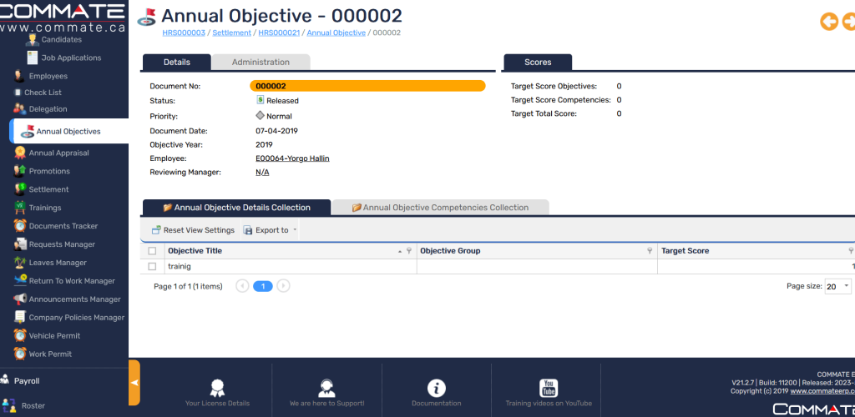Open the Objective Title filter pin
Screen dimensions: 855x417
(409, 251)
